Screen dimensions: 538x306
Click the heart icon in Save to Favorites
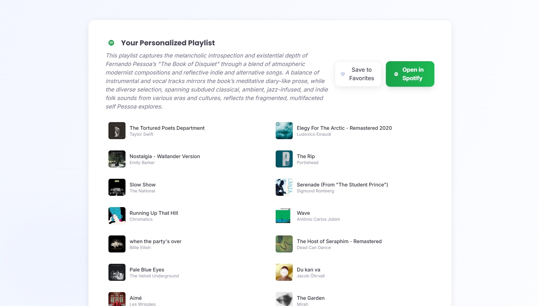point(343,74)
